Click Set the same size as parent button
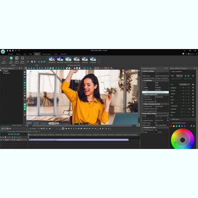The image size is (198, 198). [156, 92]
